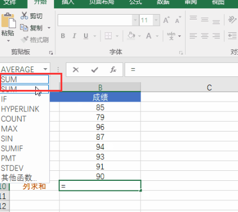Image resolution: width=238 pixels, height=212 pixels.
Task: Open the 文件 (File) tab
Action: (10, 2)
